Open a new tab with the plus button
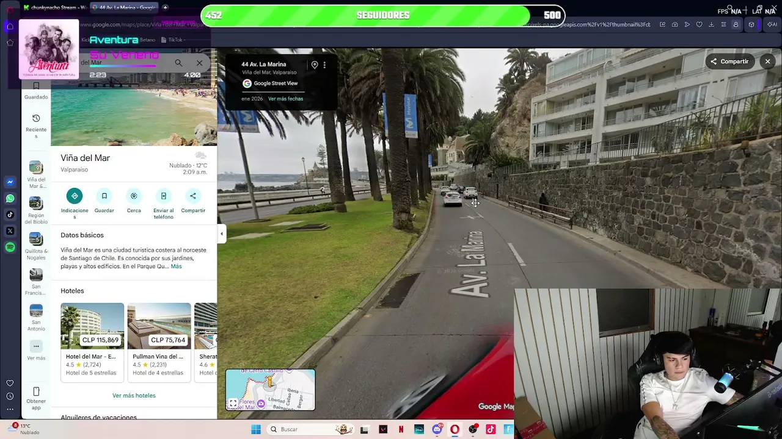 [166, 7]
